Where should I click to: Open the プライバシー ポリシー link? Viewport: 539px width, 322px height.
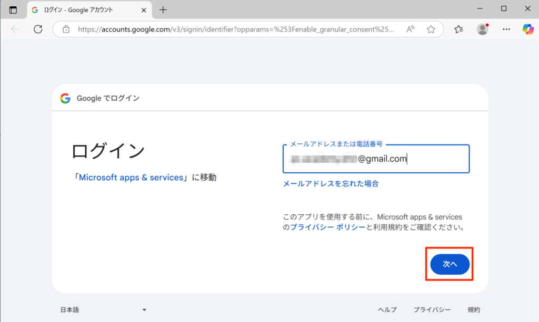tap(328, 227)
